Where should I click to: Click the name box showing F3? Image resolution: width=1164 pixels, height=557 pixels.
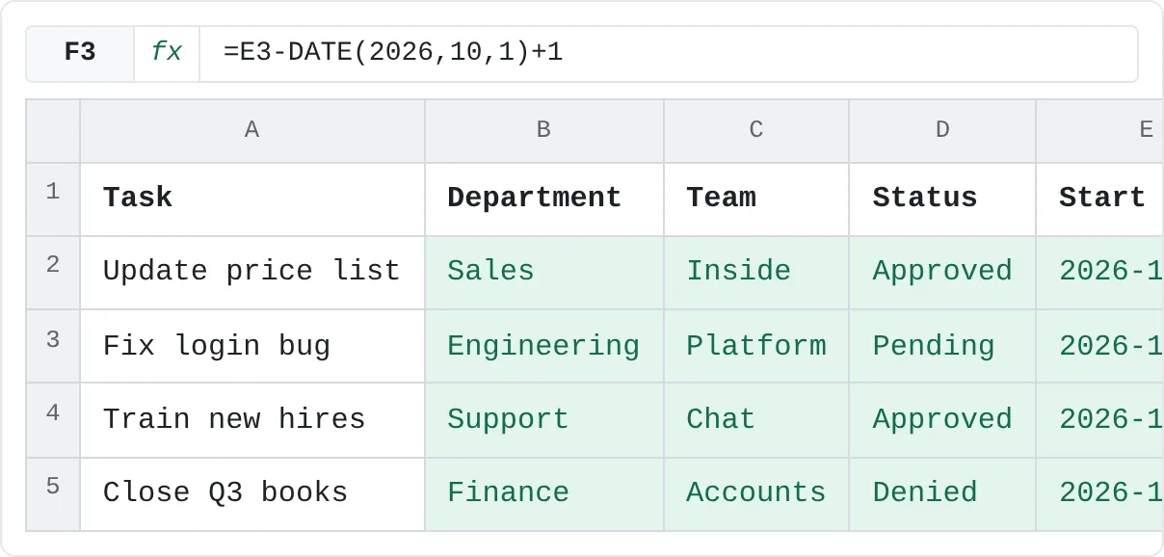80,53
